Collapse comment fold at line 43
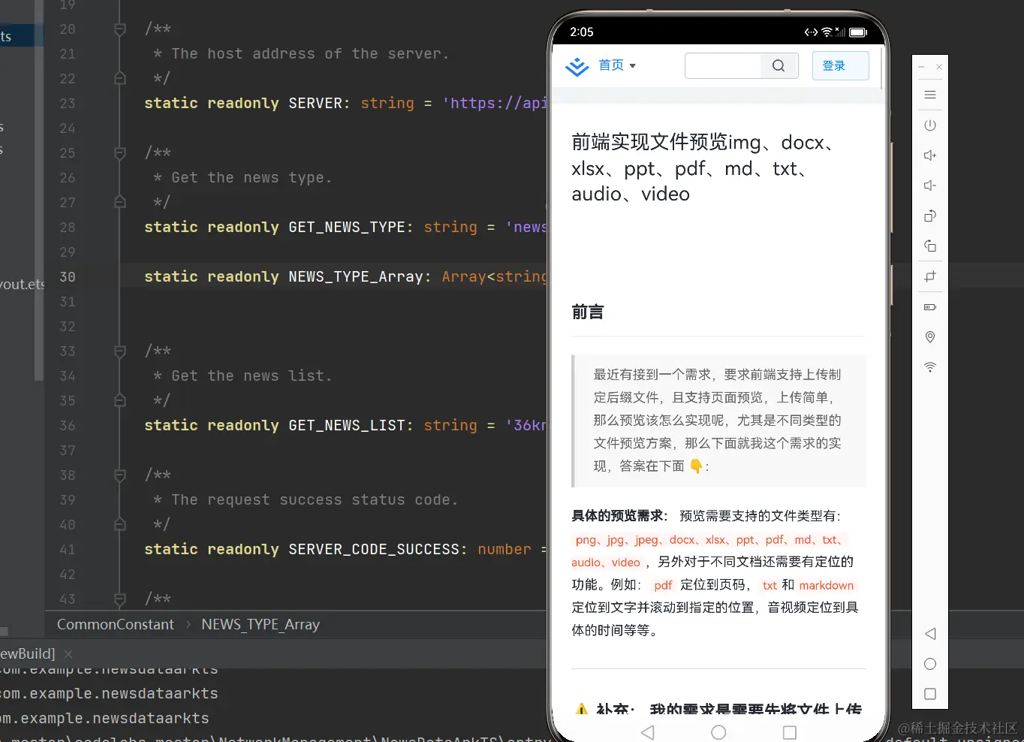 (120, 599)
